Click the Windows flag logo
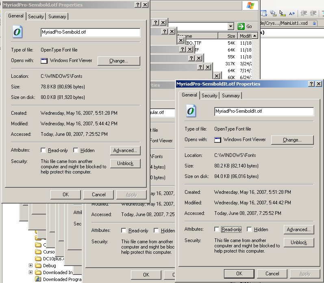324x283 pixels. [x=250, y=5]
